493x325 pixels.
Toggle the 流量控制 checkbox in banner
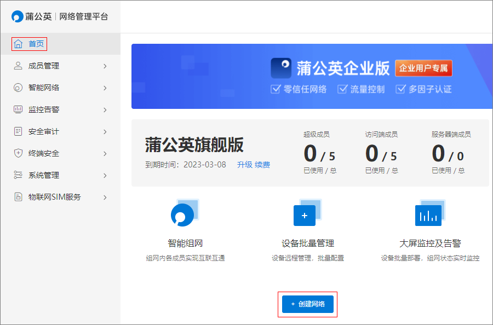342,89
